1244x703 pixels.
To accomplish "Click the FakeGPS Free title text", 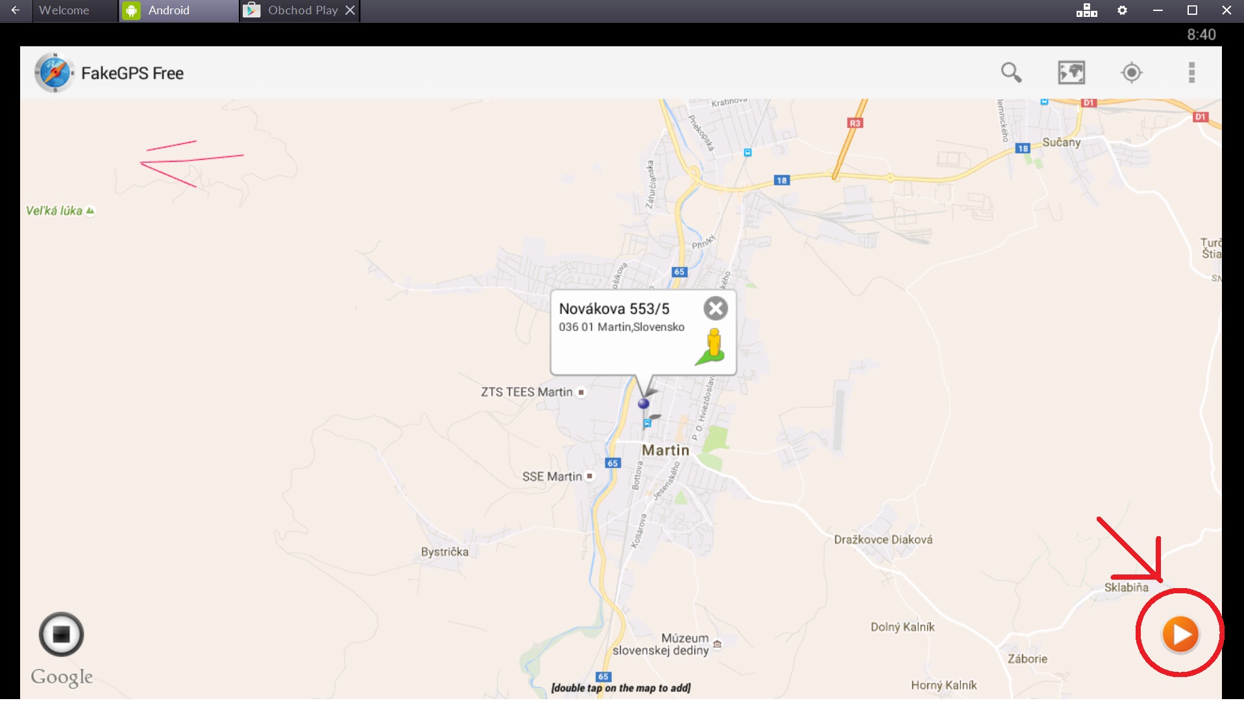I will point(132,73).
